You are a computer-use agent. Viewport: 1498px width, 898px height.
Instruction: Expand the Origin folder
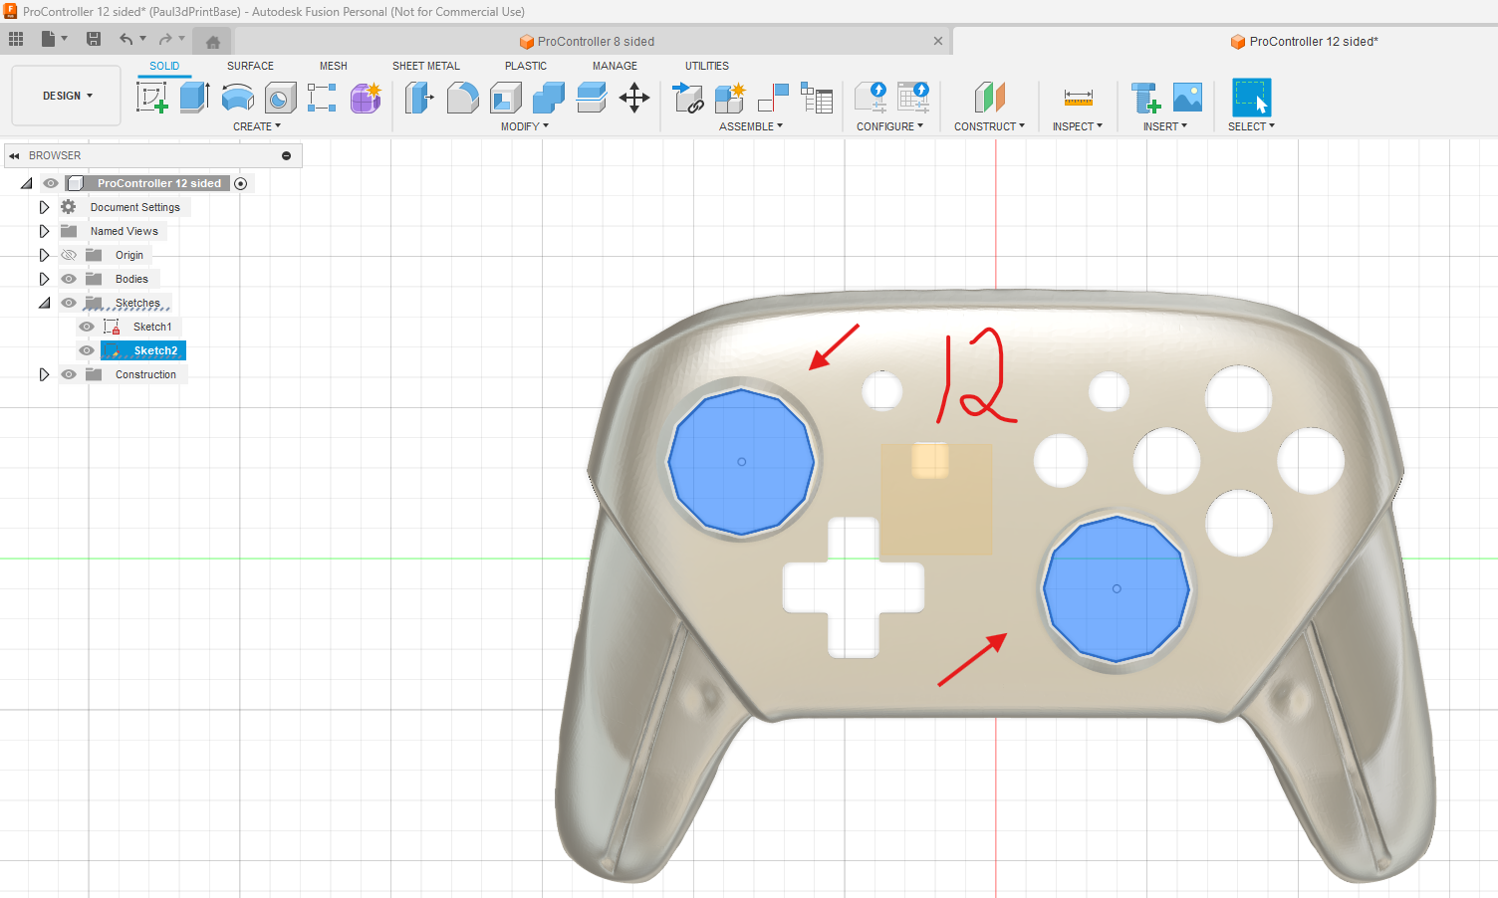[x=44, y=255]
